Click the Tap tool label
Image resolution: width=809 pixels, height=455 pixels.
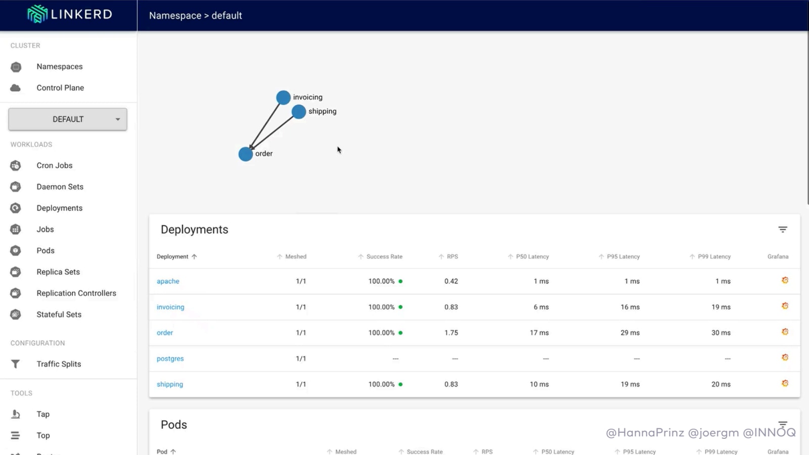coord(43,414)
